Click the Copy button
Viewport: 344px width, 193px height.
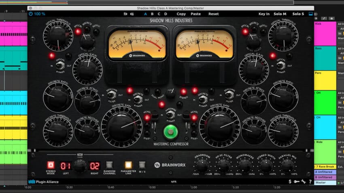point(181,14)
